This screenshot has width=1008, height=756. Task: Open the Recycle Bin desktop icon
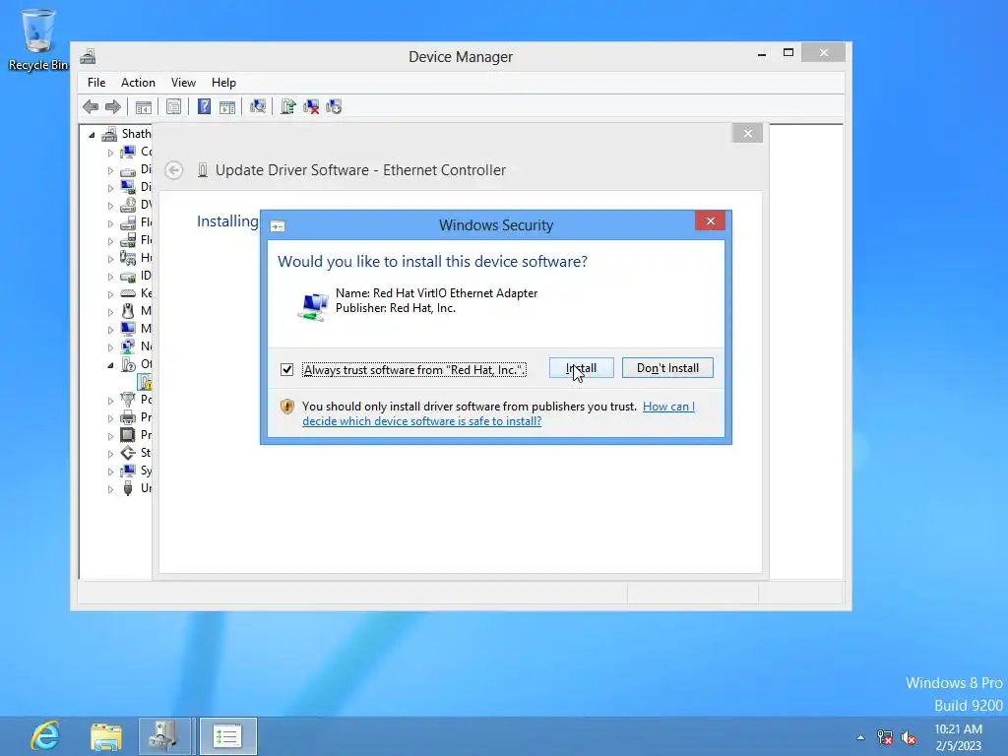[x=38, y=38]
